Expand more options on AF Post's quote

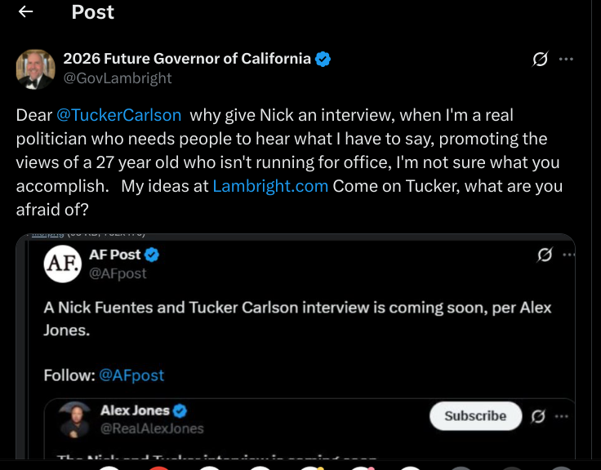coord(569,255)
